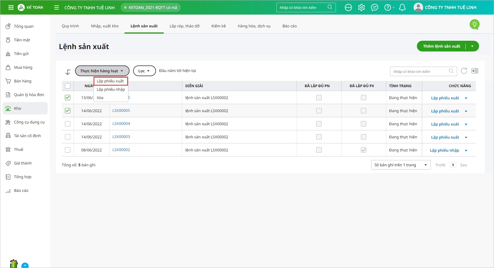The height and width of the screenshot is (268, 494).
Task: Click the green lightbulb tips icon
Action: (x=474, y=24)
